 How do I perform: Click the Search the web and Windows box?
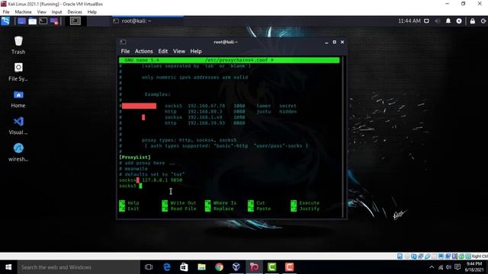click(79, 267)
